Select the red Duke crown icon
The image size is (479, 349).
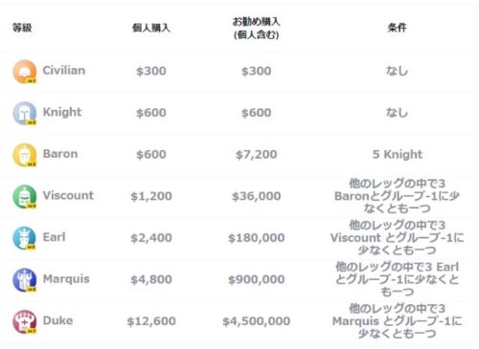[25, 321]
